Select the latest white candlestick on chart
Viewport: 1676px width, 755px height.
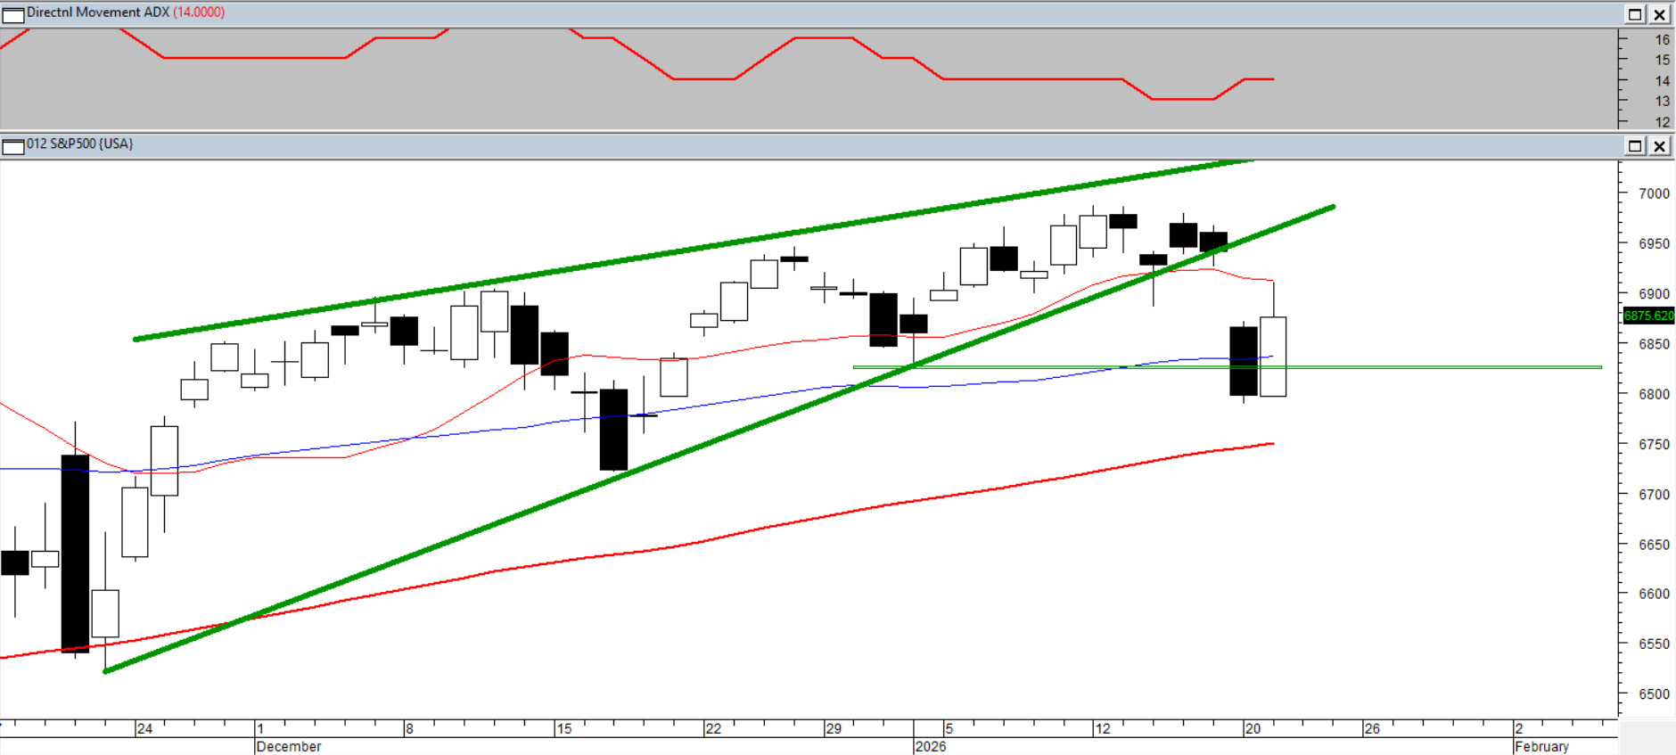pos(1273,357)
